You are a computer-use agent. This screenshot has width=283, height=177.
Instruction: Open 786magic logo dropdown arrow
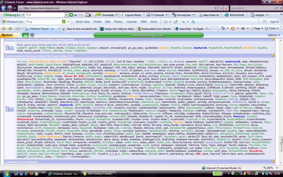click(23, 15)
